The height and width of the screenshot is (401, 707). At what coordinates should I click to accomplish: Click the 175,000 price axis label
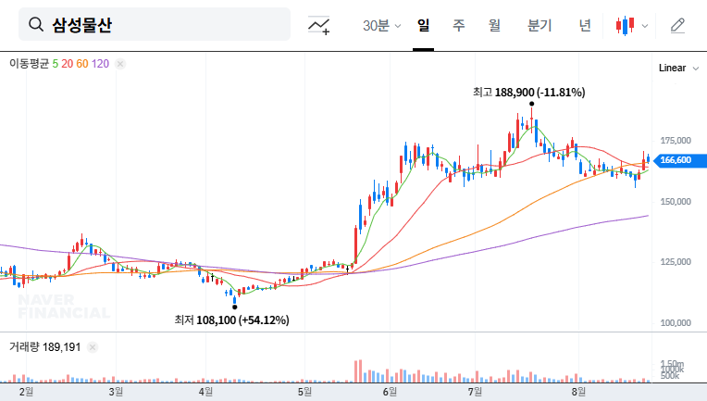(x=676, y=141)
